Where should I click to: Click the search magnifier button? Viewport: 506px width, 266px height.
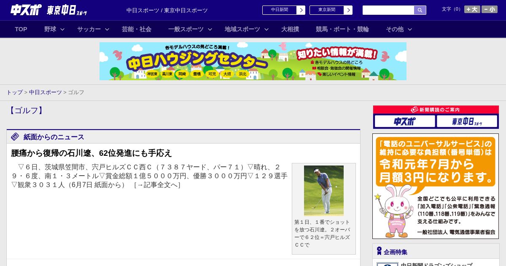pyautogui.click(x=420, y=10)
